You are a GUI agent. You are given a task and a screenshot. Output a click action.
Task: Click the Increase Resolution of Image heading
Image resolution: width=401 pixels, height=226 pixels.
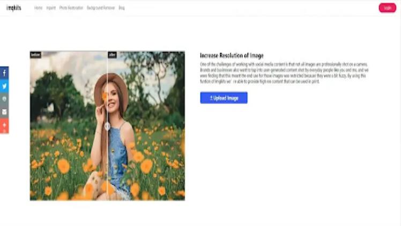(x=232, y=55)
